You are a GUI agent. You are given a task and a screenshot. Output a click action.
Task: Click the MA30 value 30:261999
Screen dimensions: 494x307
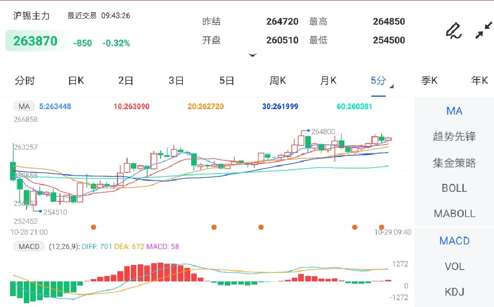pos(280,106)
